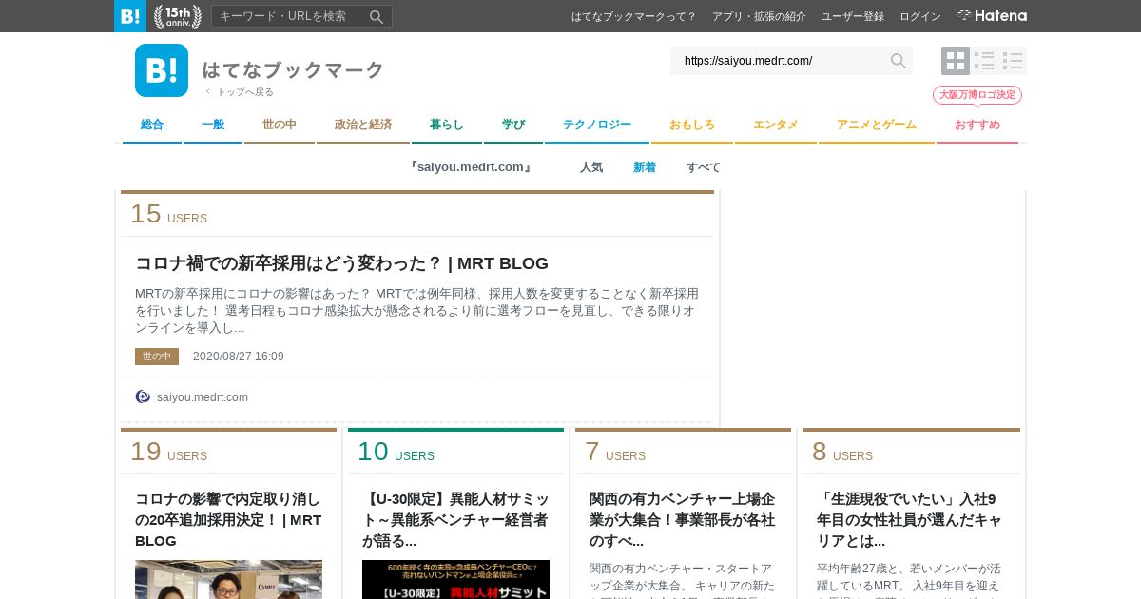The width and height of the screenshot is (1141, 599).
Task: Click the top bar search magnifier icon
Action: coord(377,16)
